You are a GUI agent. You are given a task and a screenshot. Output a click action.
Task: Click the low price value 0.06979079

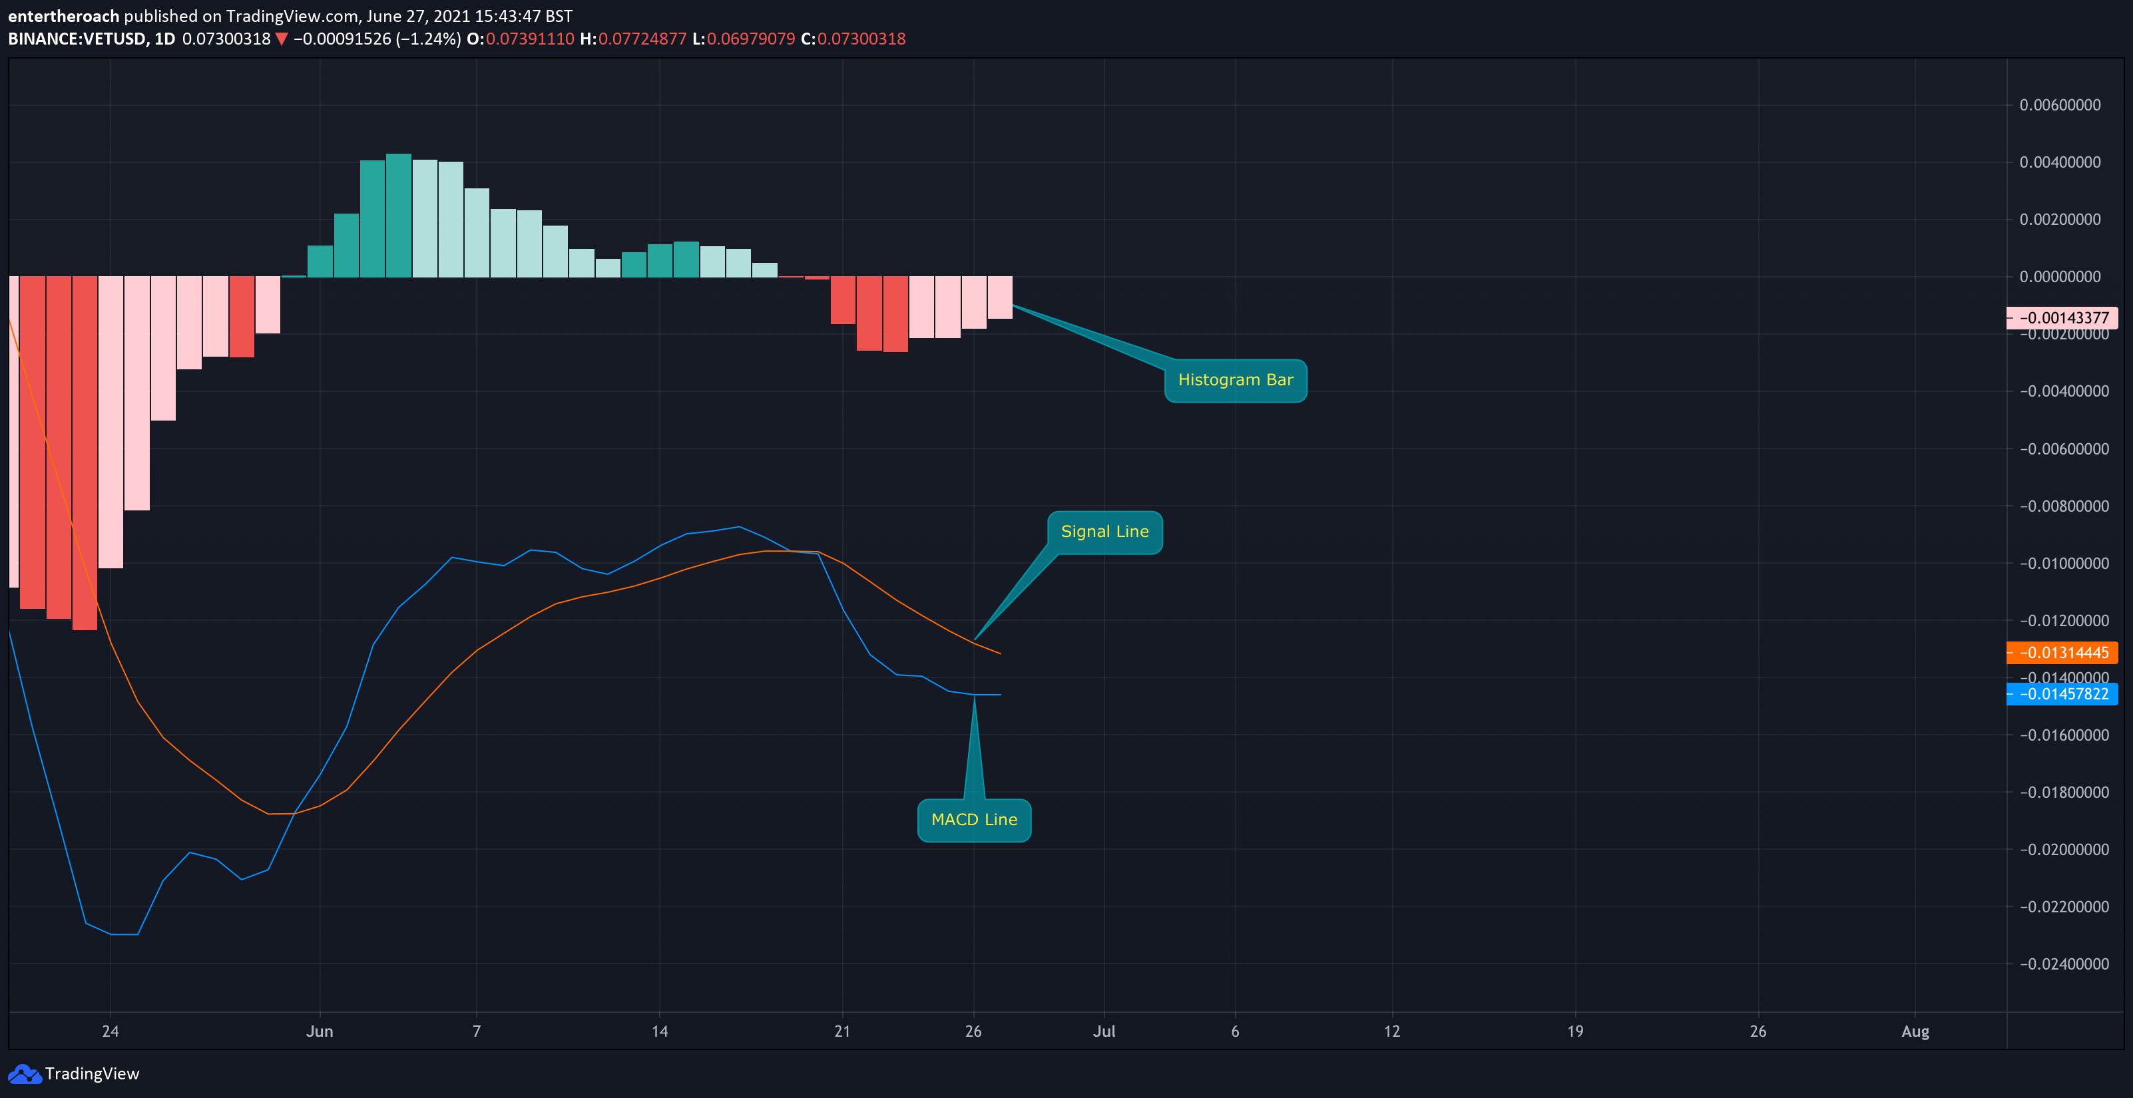(x=751, y=39)
